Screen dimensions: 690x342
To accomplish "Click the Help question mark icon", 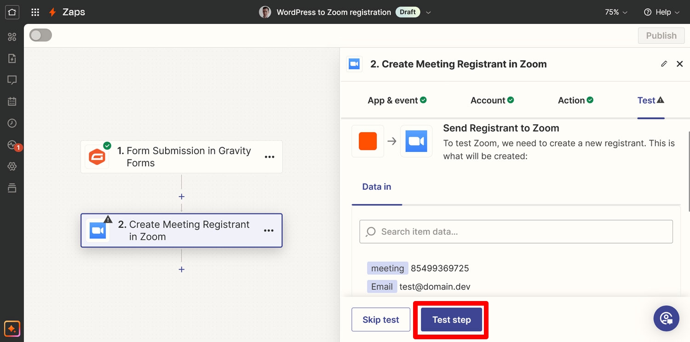I will tap(648, 12).
